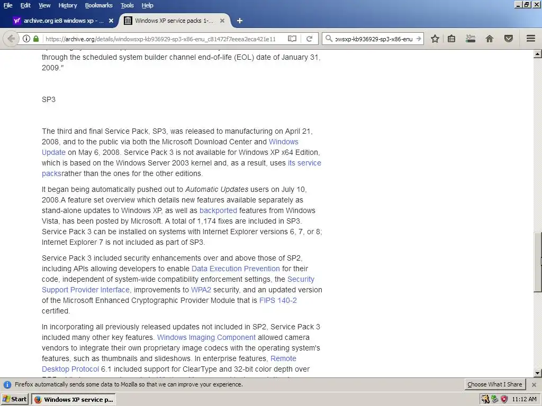
Task: Click the SP3 heading text
Action: point(48,99)
